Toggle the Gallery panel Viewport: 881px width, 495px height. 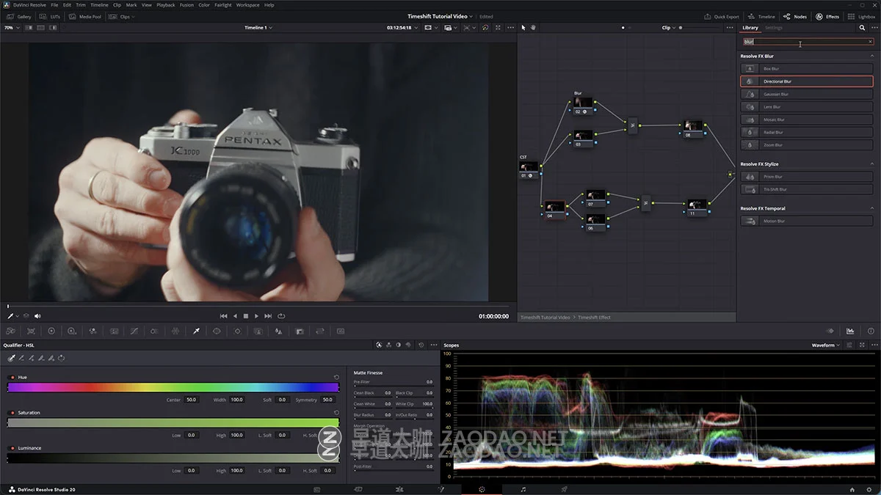(x=19, y=16)
